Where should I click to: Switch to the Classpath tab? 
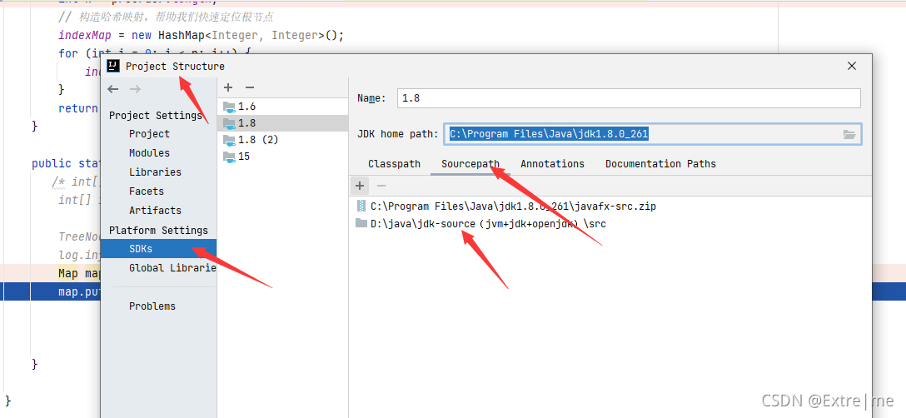point(394,163)
